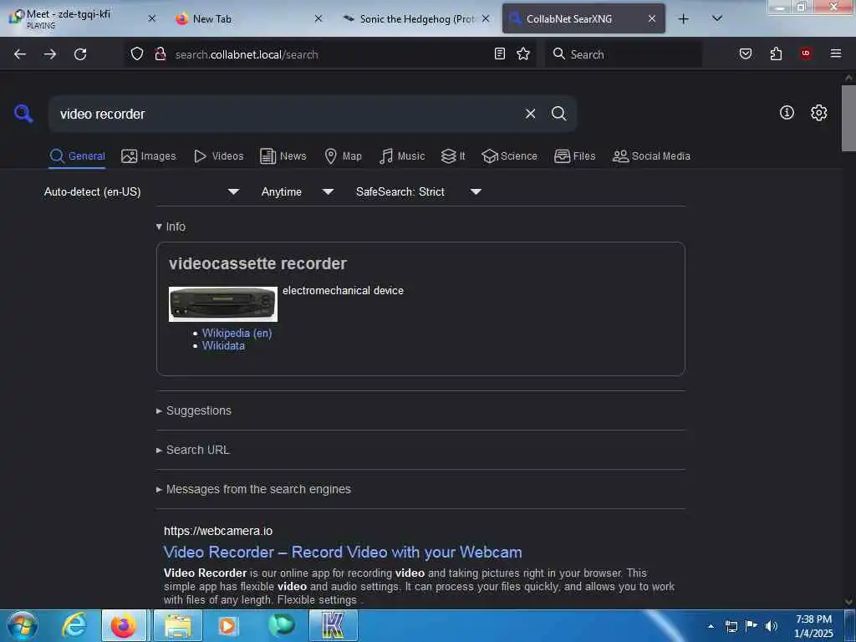
Task: Expand the Search URL section
Action: tap(193, 450)
